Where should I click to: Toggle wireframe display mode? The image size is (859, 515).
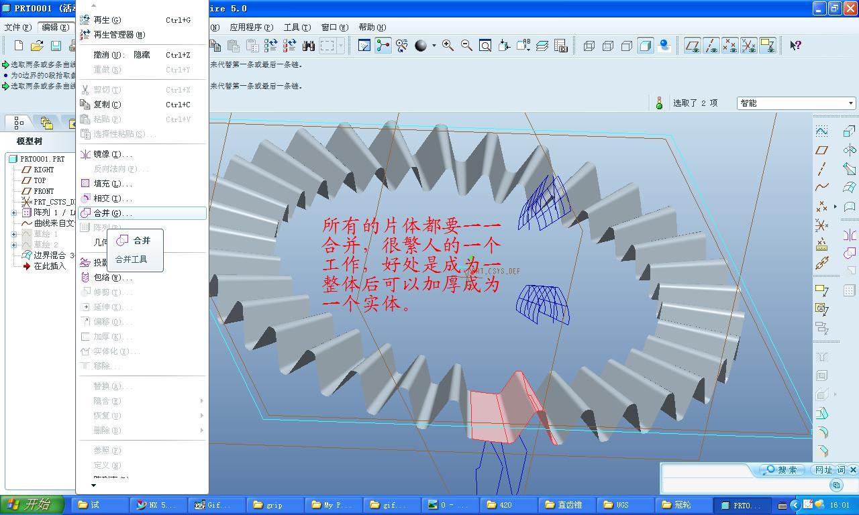coord(589,46)
